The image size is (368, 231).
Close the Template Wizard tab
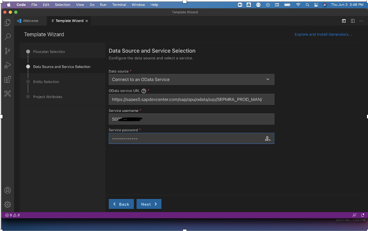(x=87, y=21)
